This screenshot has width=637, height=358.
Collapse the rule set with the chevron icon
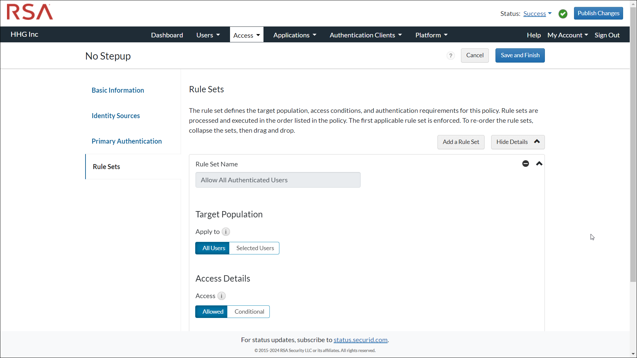tap(539, 163)
